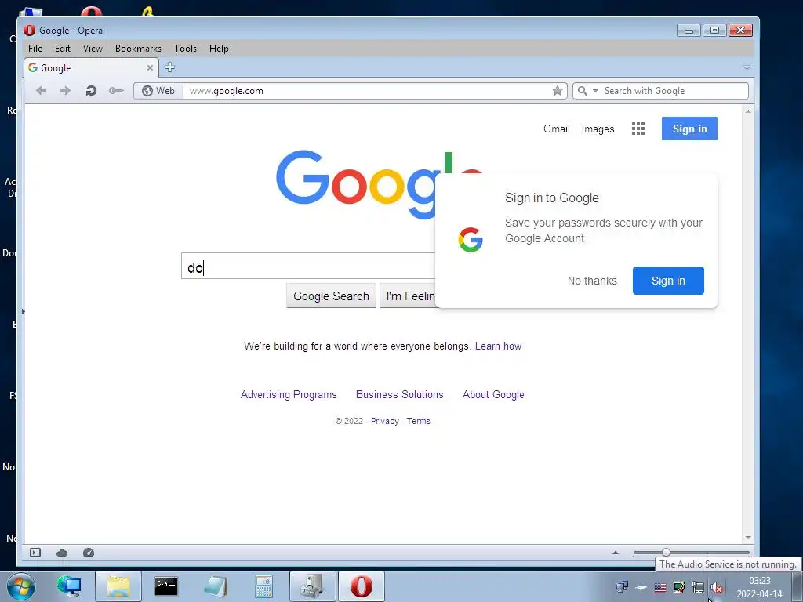The width and height of the screenshot is (803, 602).
Task: Open the View menu
Action: (93, 48)
